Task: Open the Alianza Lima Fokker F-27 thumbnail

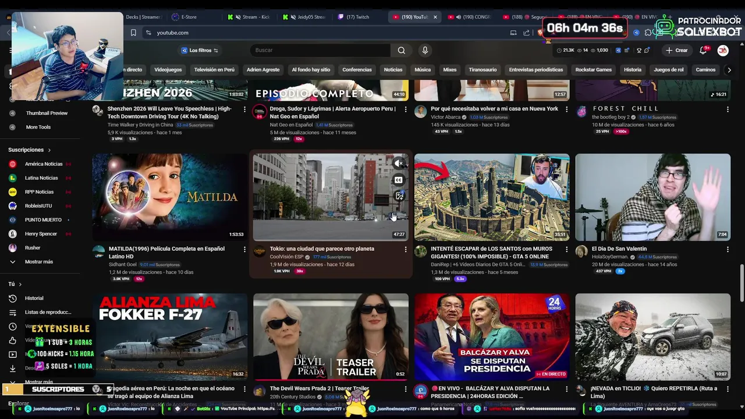Action: [170, 336]
